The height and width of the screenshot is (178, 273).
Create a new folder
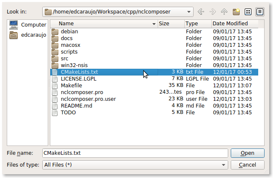[x=236, y=12]
